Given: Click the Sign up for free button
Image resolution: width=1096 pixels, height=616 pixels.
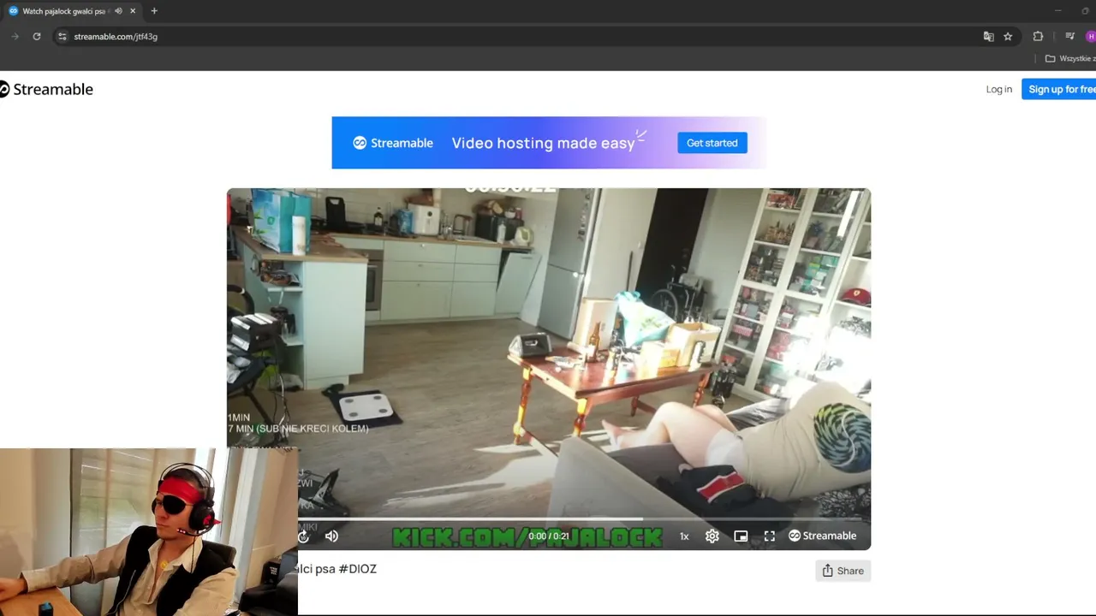Looking at the screenshot, I should 1059,89.
